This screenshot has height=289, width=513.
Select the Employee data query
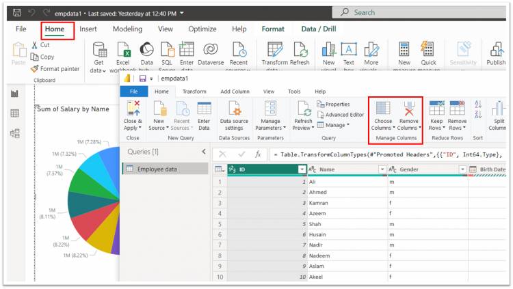click(x=166, y=169)
